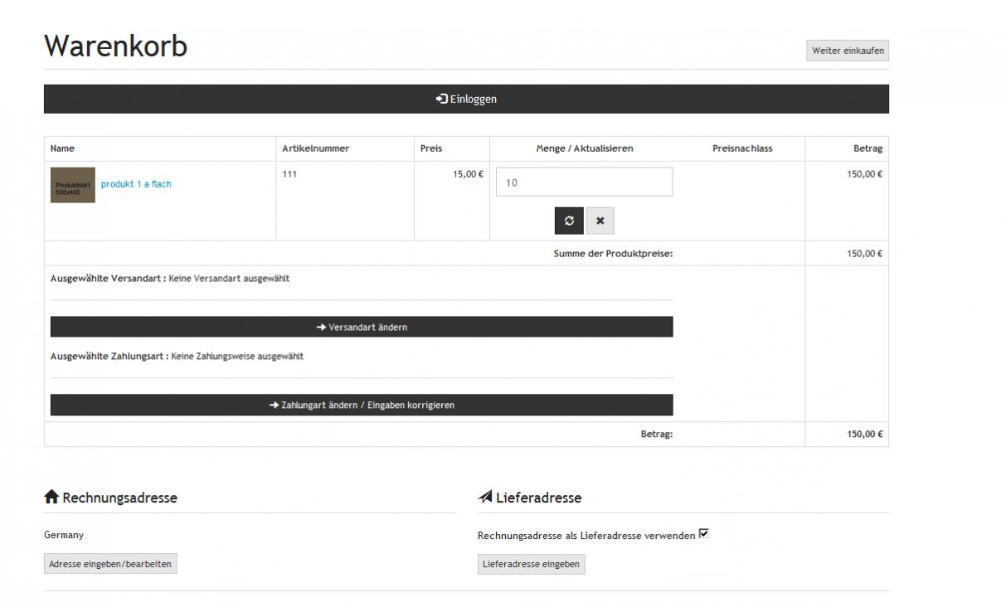Click the Menge / Aktualisieren column header
This screenshot has width=1001, height=607.
[x=584, y=148]
